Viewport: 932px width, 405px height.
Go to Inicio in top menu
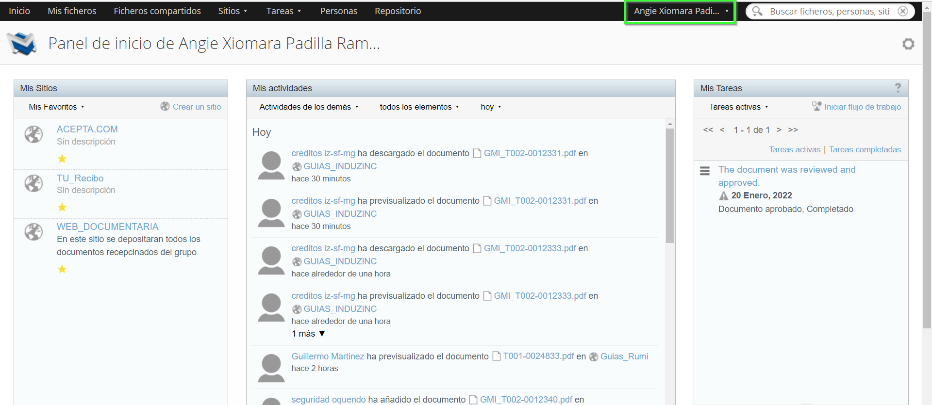[19, 11]
